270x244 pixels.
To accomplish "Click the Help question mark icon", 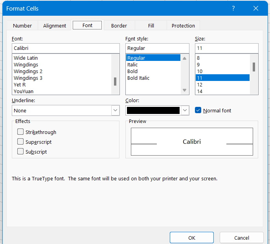I will click(x=233, y=8).
